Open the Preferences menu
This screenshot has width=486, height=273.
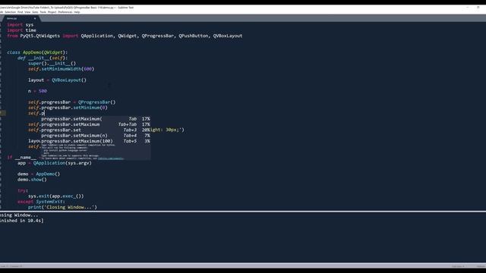click(x=65, y=12)
